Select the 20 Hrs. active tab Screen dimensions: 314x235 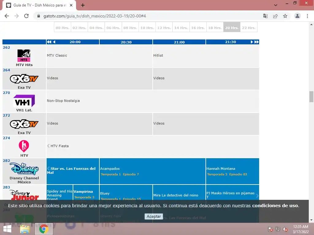pyautogui.click(x=232, y=28)
